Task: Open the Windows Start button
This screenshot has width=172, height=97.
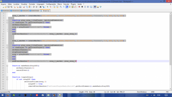Action: coord(2,95)
